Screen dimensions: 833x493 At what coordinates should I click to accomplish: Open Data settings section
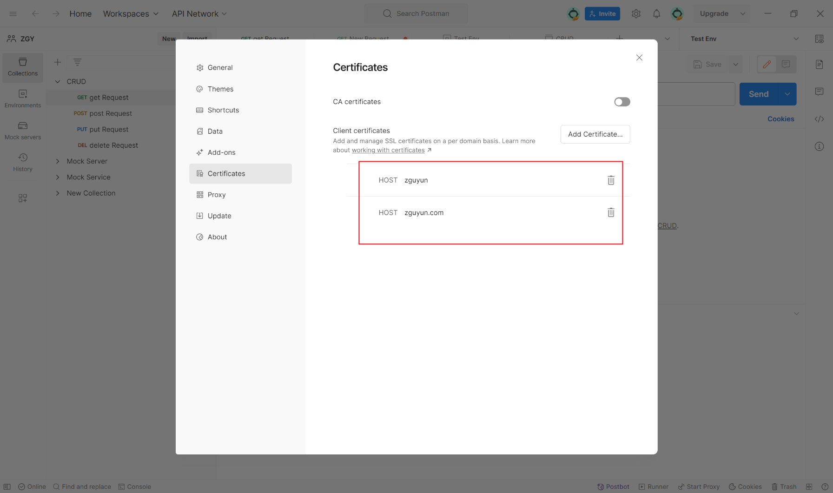240,131
